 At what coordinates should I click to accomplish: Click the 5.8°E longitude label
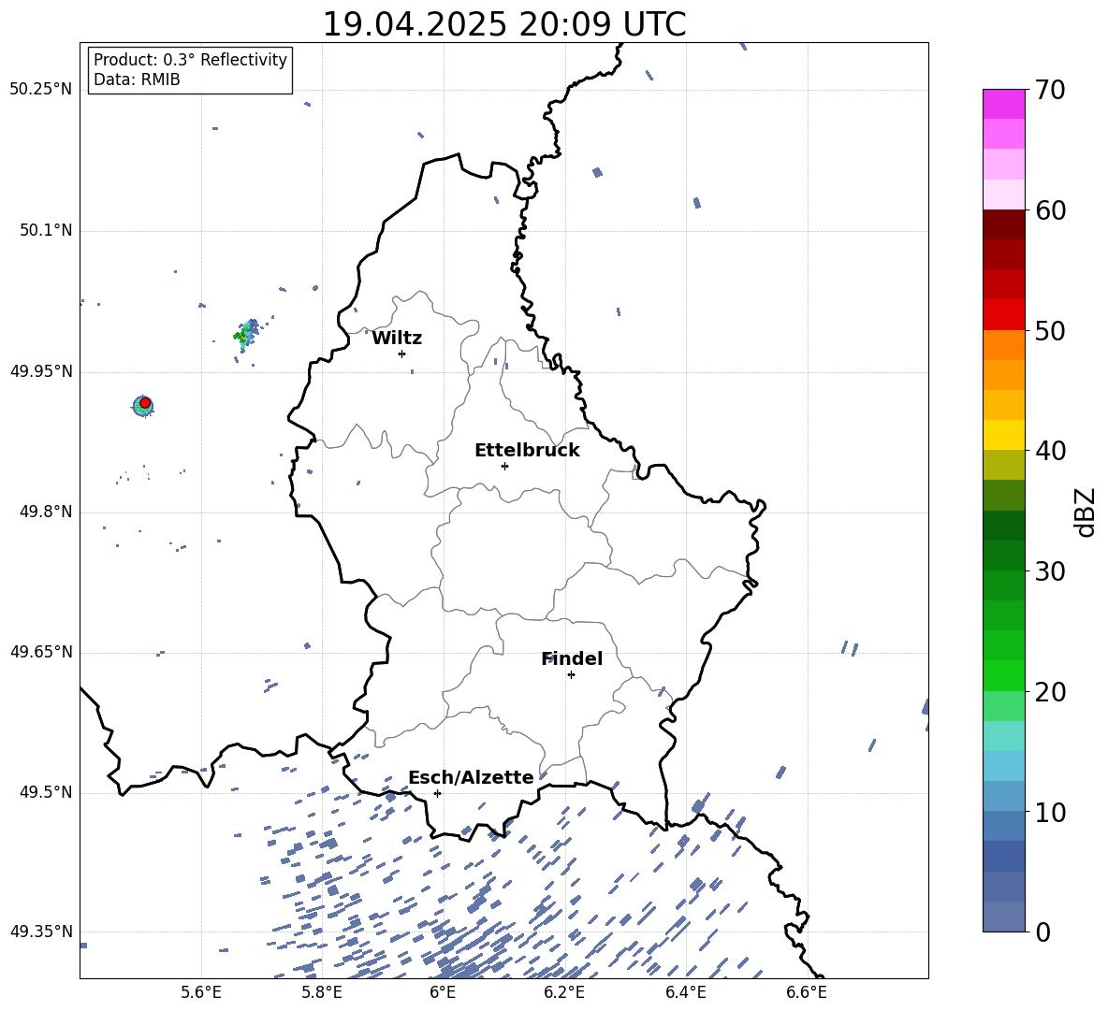[322, 992]
